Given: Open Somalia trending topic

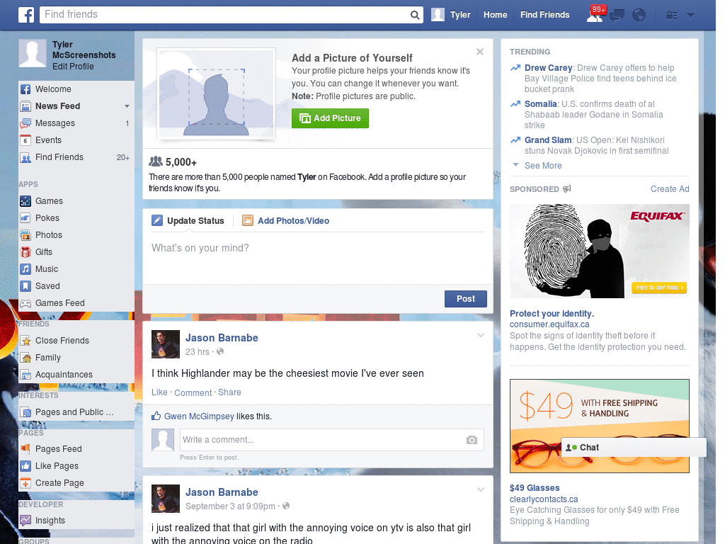Looking at the screenshot, I should point(540,104).
